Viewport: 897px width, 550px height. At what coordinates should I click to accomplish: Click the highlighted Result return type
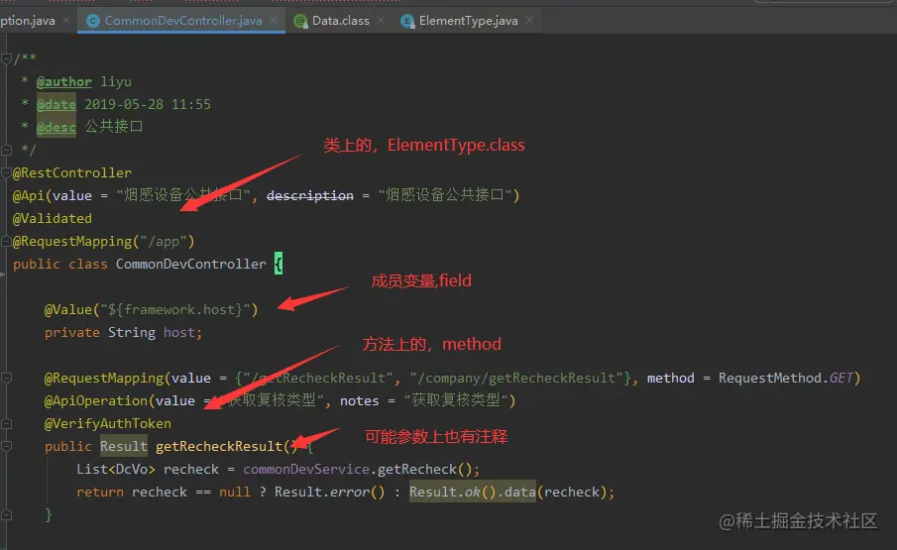point(124,446)
